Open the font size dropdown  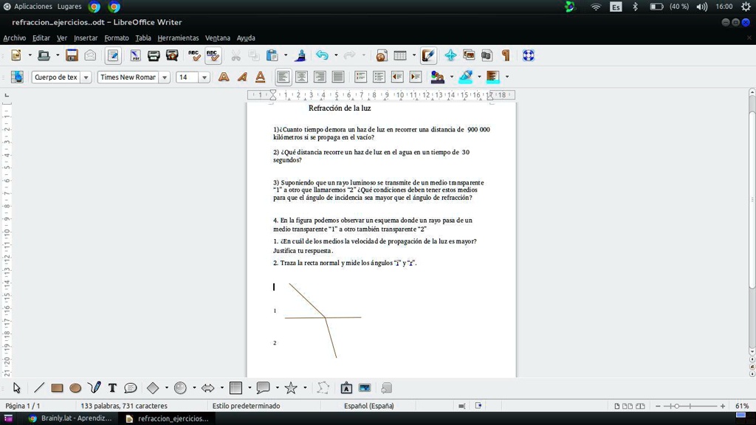[205, 76]
